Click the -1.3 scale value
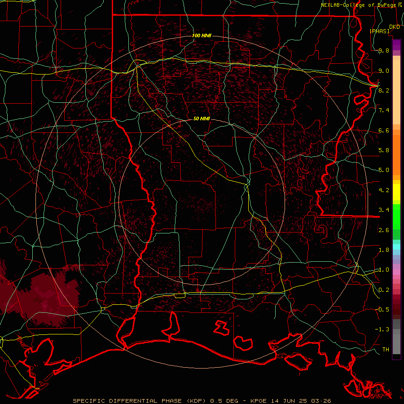This screenshot has height=404, width=404. pyautogui.click(x=382, y=329)
